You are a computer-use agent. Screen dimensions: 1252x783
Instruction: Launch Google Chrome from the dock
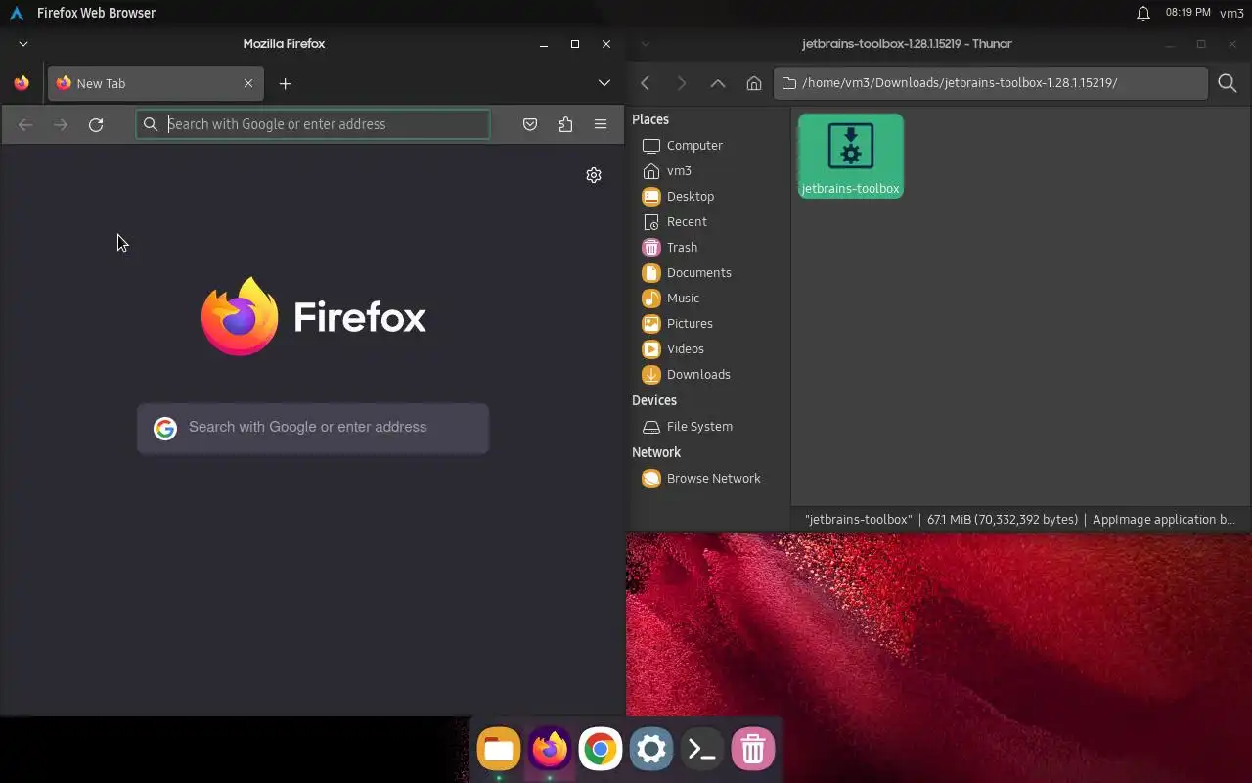601,750
